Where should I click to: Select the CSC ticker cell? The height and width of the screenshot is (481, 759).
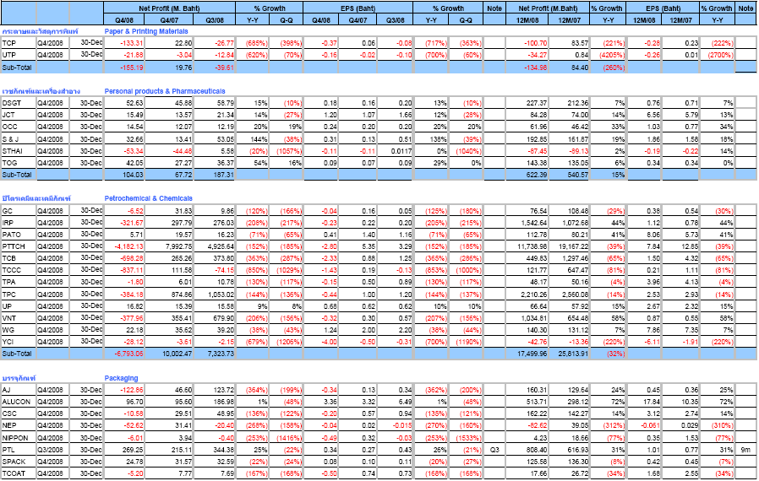tap(19, 413)
